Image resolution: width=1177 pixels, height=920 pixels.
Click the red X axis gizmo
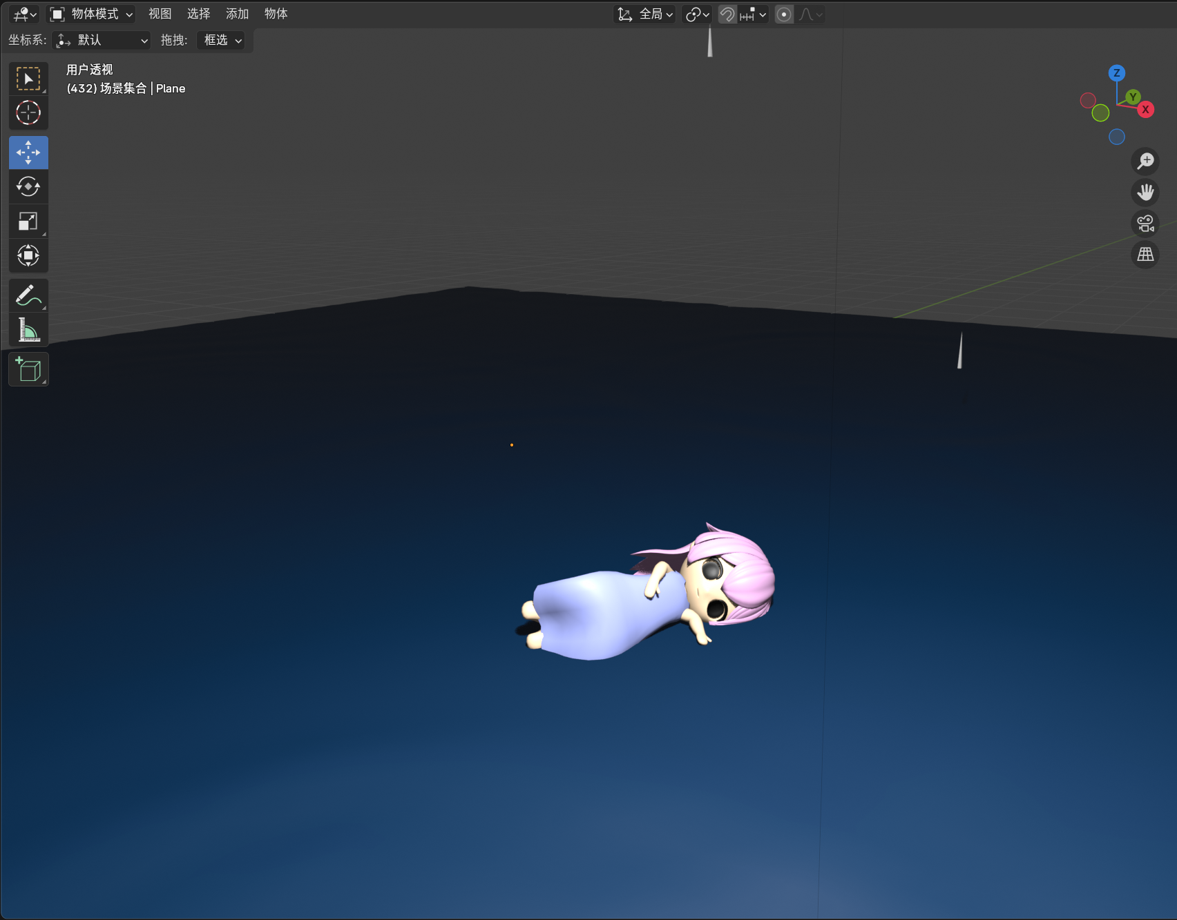tap(1145, 110)
